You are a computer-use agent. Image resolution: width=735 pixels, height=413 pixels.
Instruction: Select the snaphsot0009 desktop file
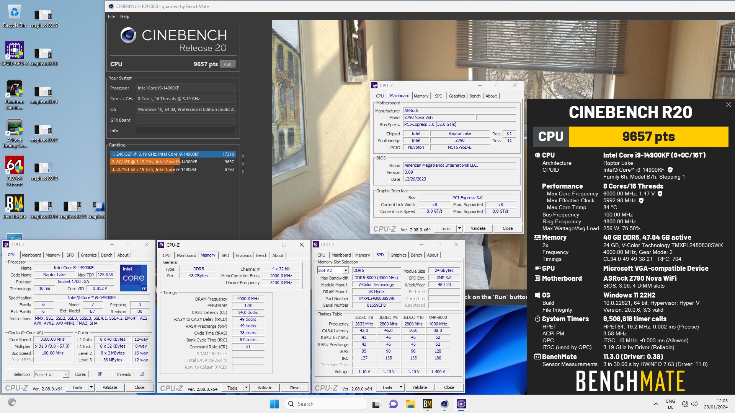click(x=44, y=18)
